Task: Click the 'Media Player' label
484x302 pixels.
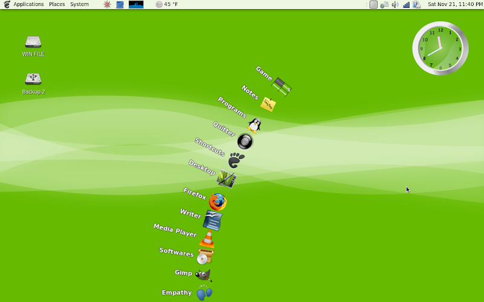Action: (x=175, y=230)
